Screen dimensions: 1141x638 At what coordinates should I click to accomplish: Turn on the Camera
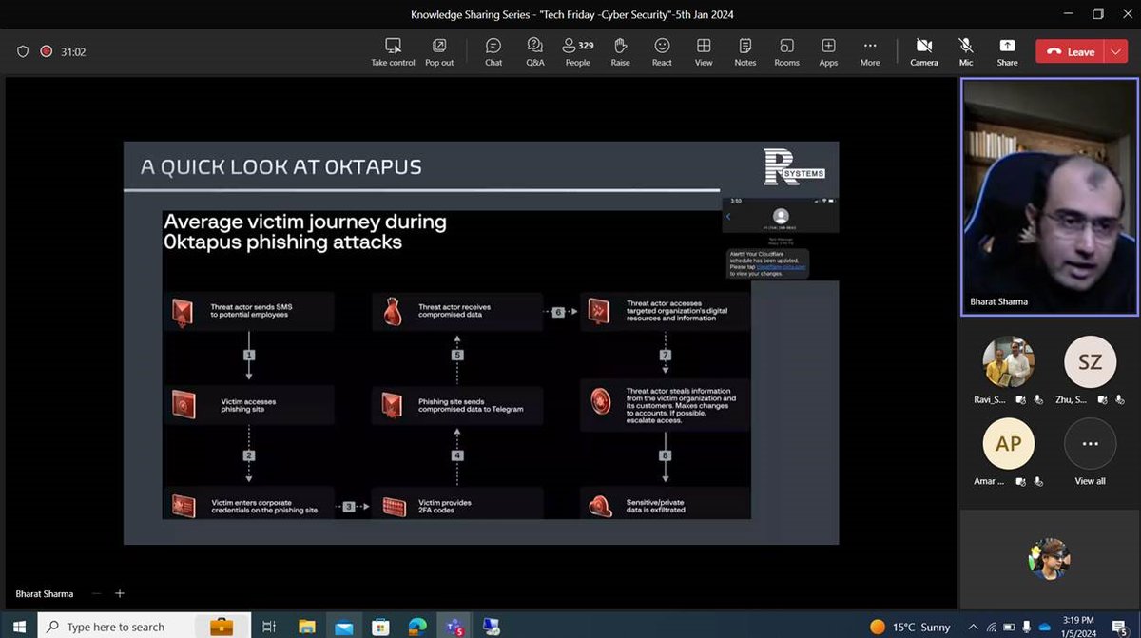(923, 52)
